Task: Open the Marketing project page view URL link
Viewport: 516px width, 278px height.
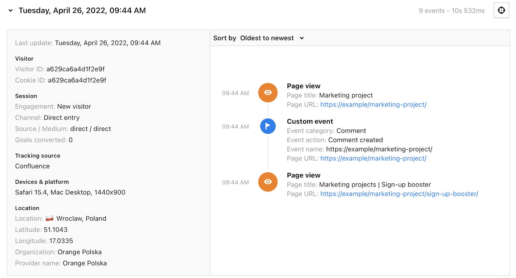Action: point(373,105)
